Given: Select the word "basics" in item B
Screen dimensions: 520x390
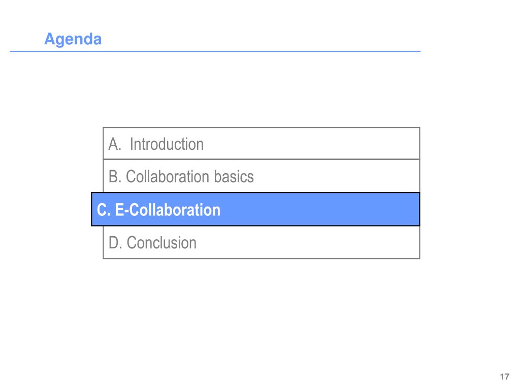Looking at the screenshot, I should (234, 176).
